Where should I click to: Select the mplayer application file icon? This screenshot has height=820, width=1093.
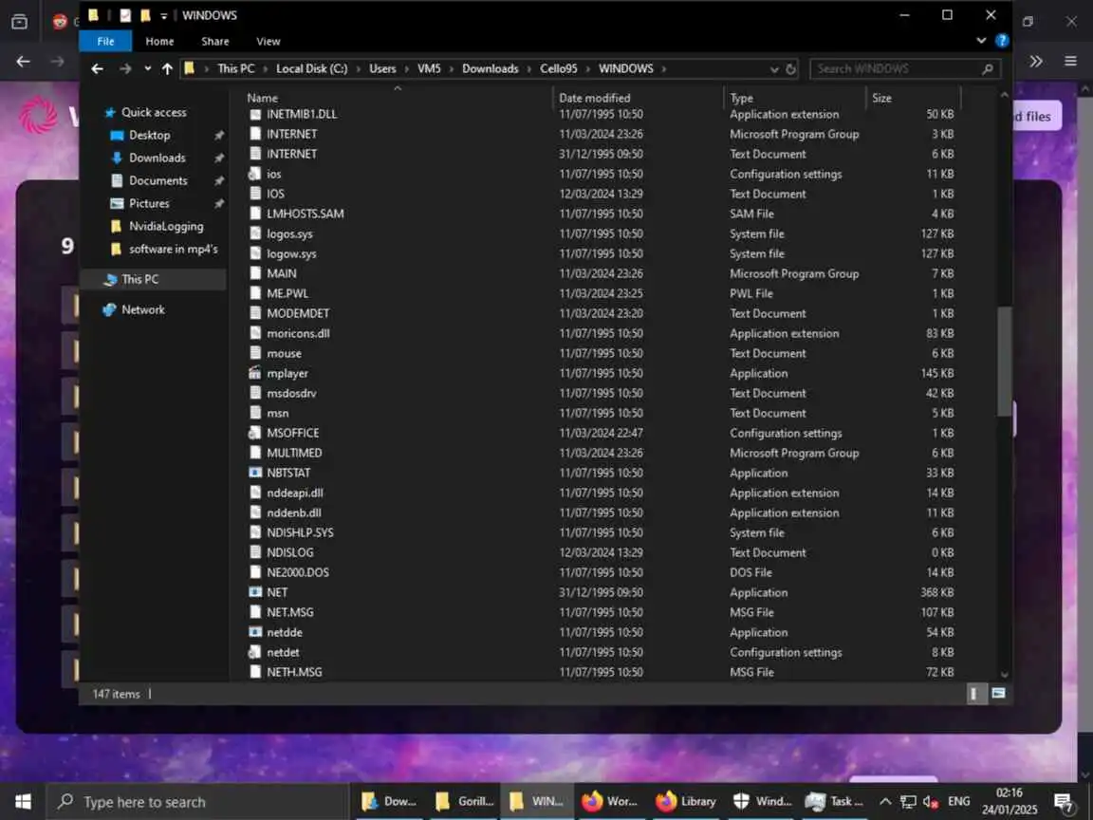click(255, 373)
